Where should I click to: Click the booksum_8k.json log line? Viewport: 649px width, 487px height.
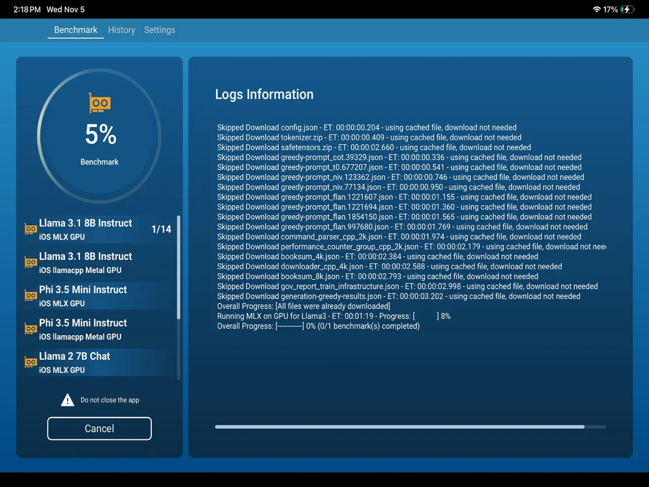pyautogui.click(x=377, y=276)
